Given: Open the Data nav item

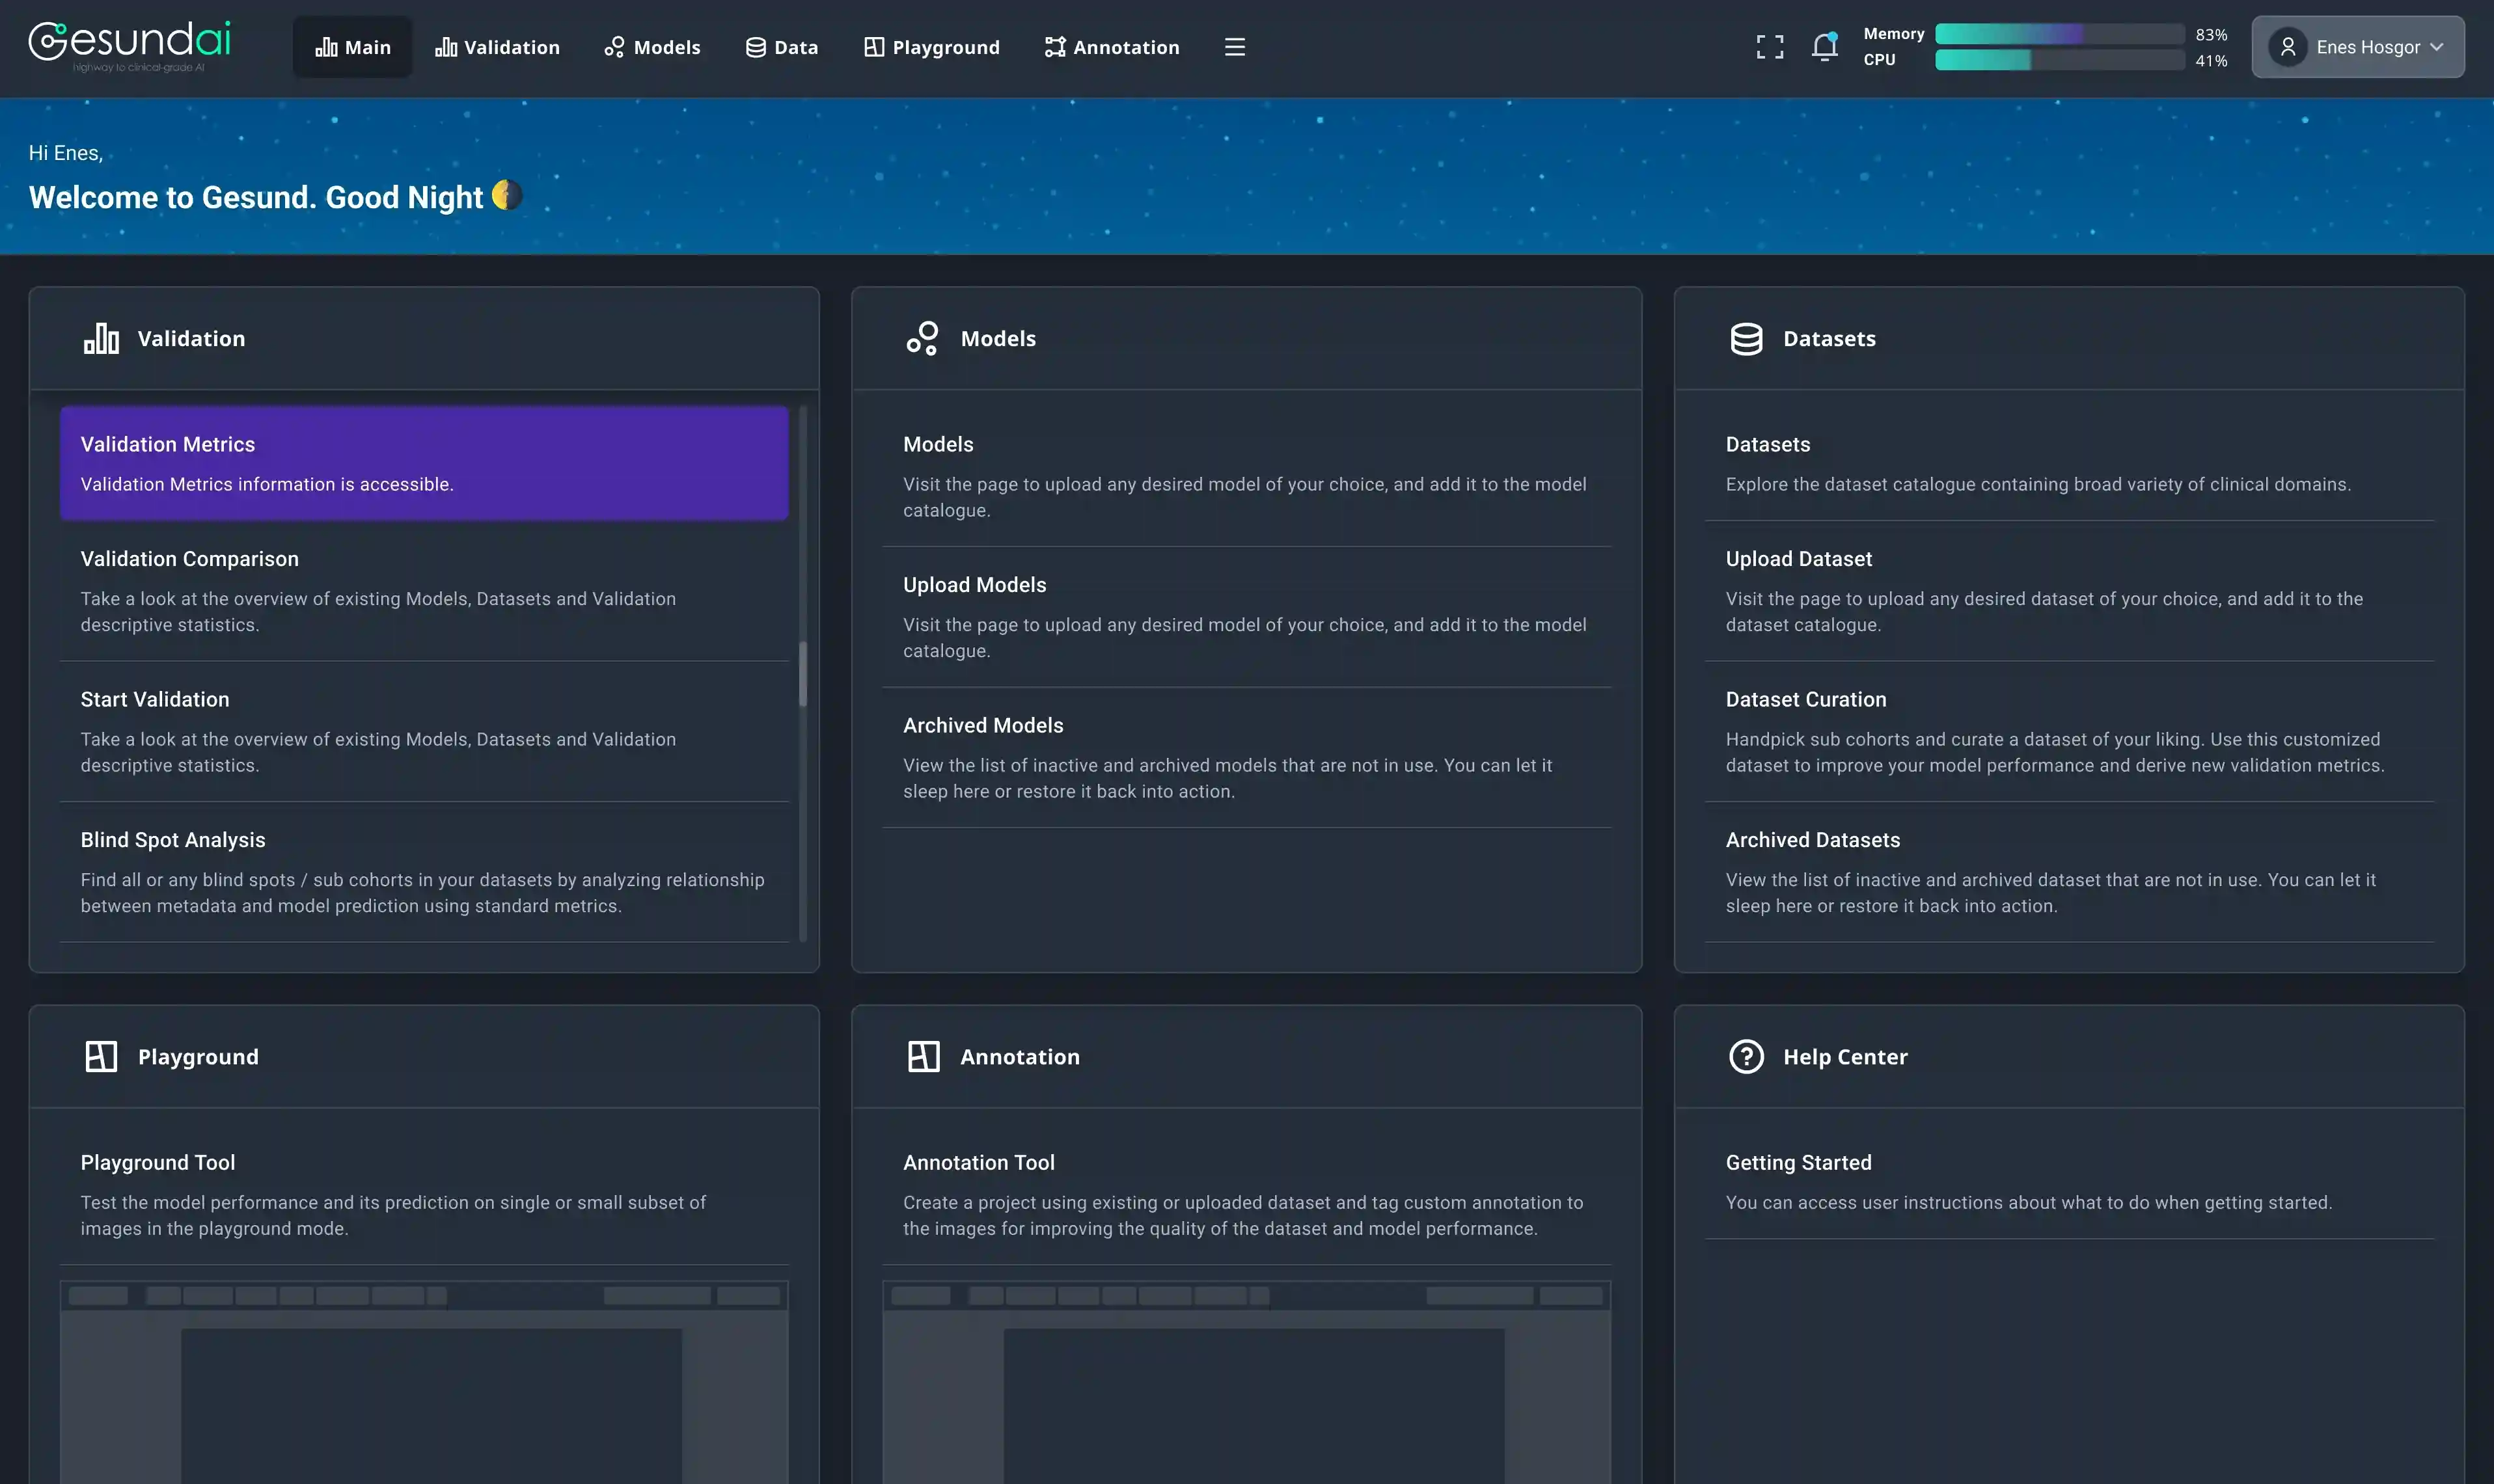Looking at the screenshot, I should [781, 47].
